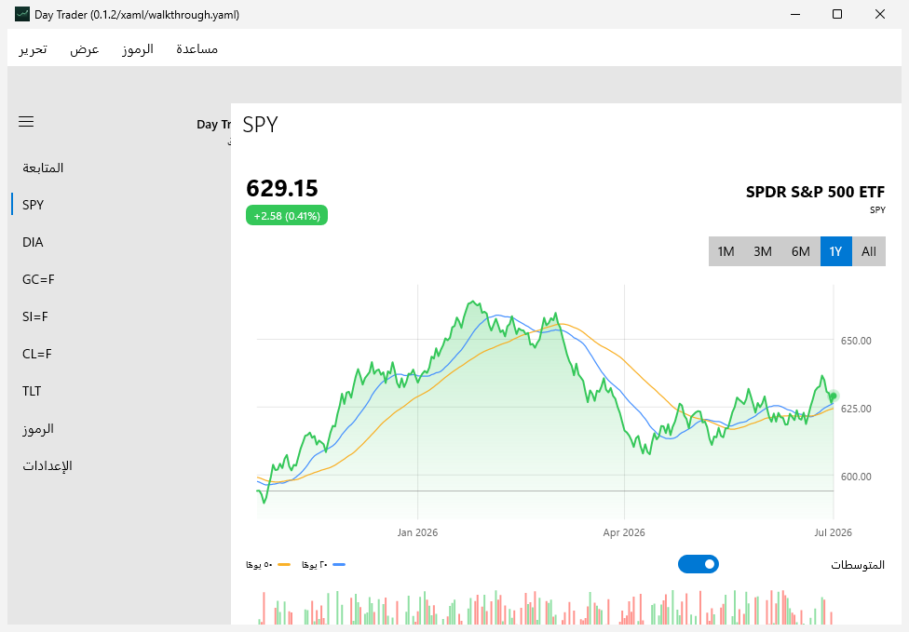Click the current price dot on chart
The image size is (909, 632).
[x=833, y=397]
